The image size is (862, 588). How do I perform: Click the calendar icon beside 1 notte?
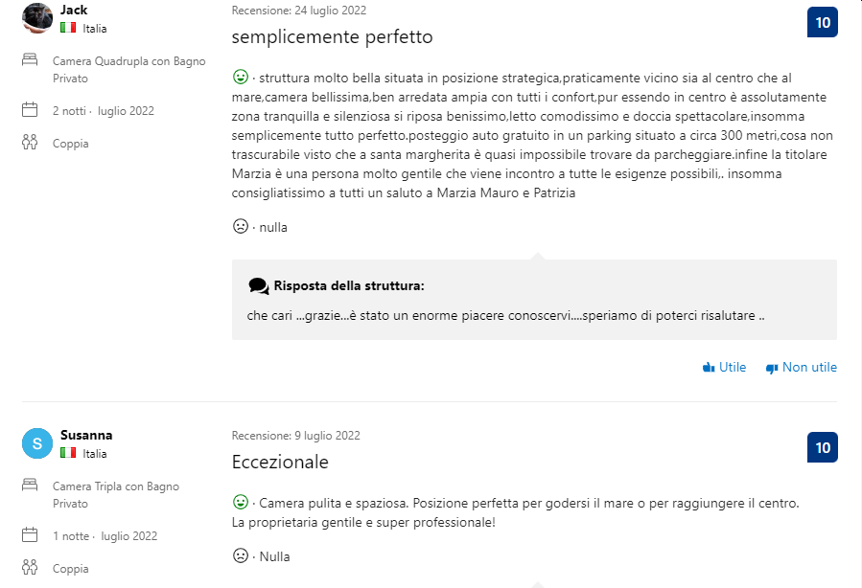[x=30, y=534]
